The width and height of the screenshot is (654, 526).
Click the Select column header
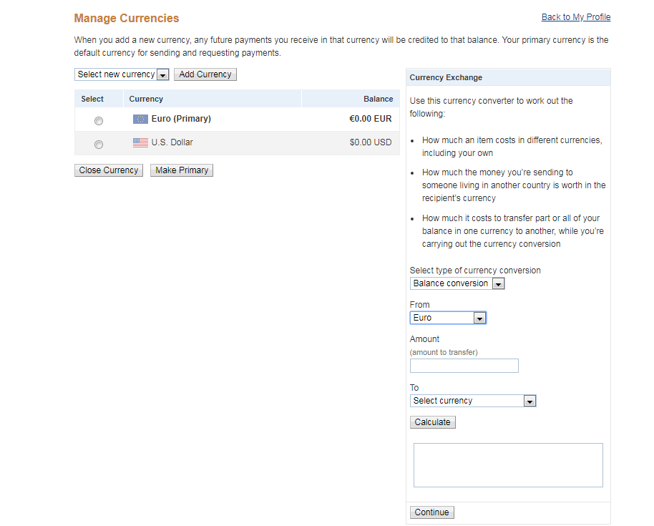(92, 99)
